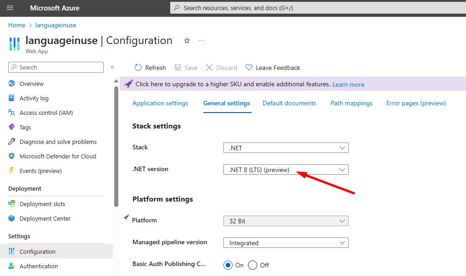This screenshot has width=466, height=276.
Task: Change Platform using the 32 Bit dropdown
Action: point(286,221)
